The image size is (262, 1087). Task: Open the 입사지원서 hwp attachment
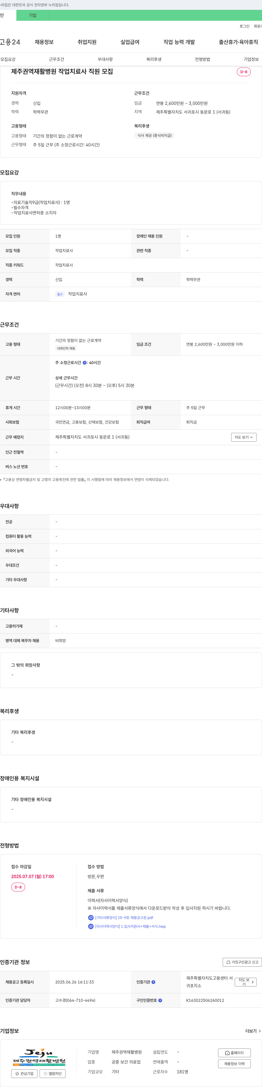[130, 926]
